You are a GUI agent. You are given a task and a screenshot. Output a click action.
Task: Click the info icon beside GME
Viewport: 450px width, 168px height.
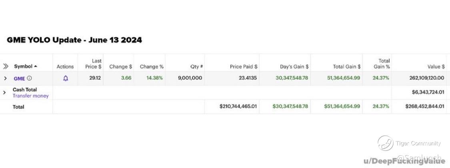(29, 78)
